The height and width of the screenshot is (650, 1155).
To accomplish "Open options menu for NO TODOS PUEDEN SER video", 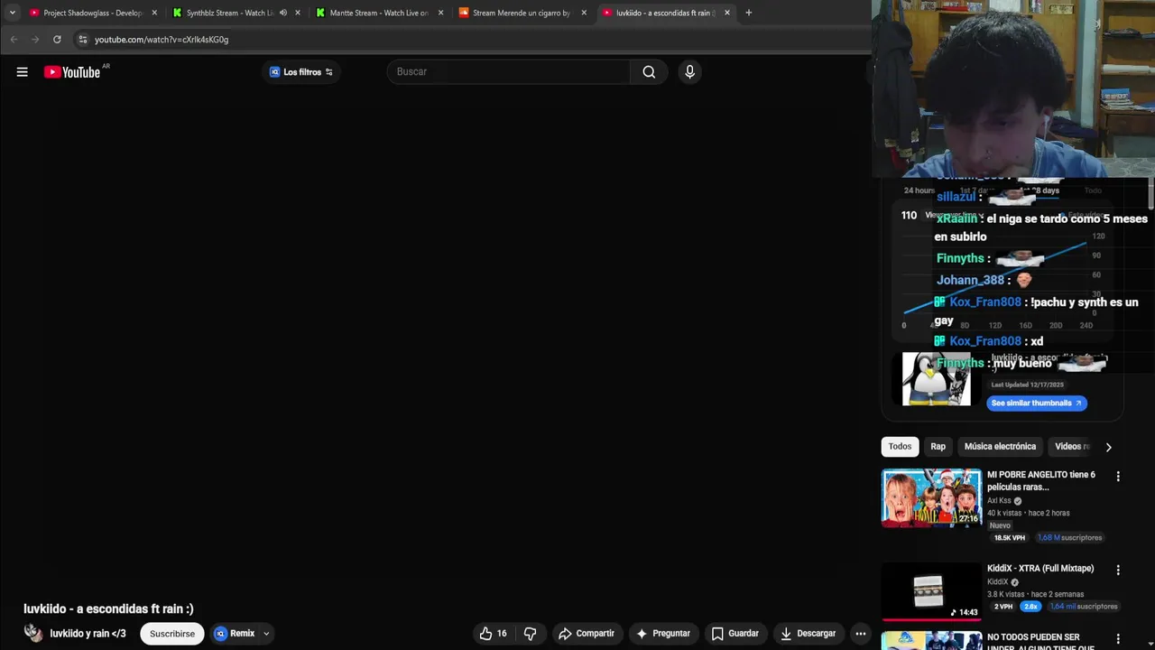I will (x=1118, y=639).
